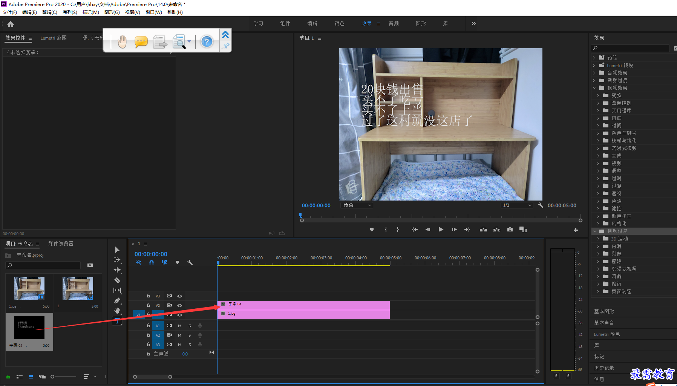The image size is (677, 386).
Task: Mark In point in Program monitor
Action: coord(386,230)
